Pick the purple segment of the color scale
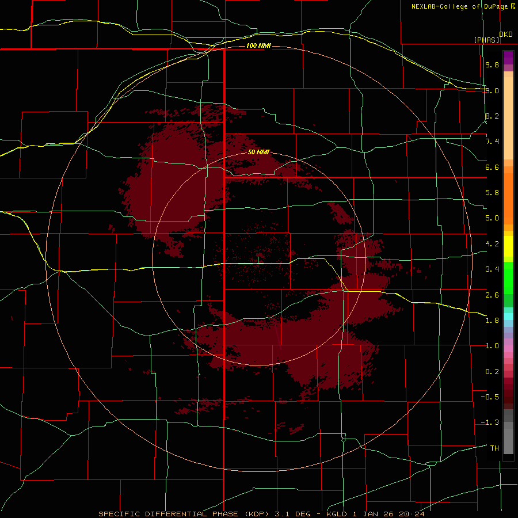This screenshot has width=518, height=518. 508,58
